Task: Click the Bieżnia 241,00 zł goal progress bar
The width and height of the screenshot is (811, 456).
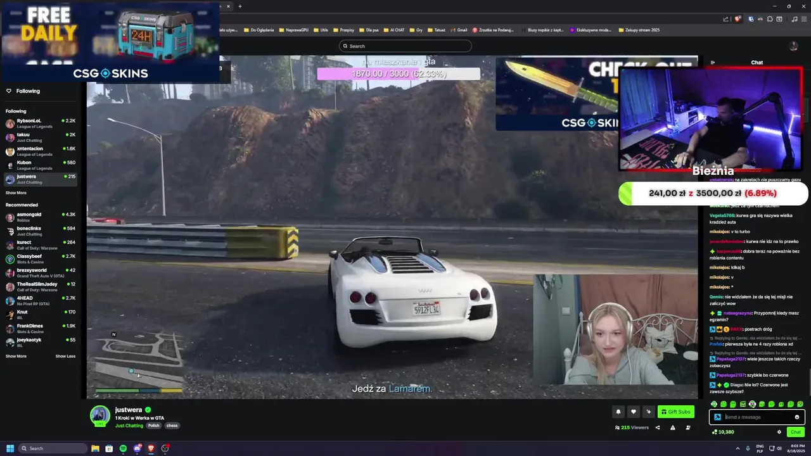Action: click(713, 193)
